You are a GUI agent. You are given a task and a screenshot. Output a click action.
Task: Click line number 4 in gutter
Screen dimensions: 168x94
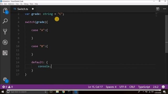[x=18, y=22]
